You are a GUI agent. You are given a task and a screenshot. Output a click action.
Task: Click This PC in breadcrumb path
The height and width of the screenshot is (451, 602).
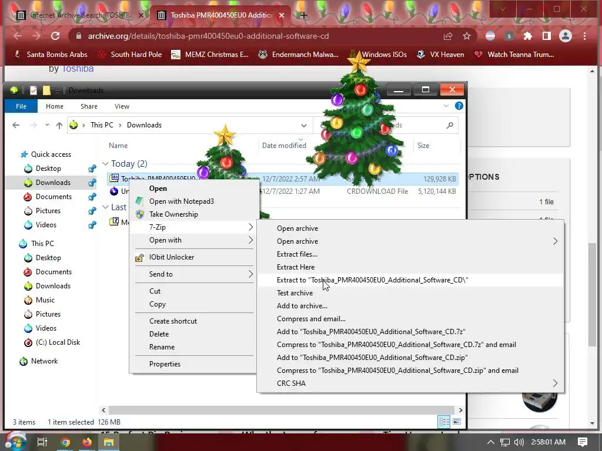(x=102, y=125)
